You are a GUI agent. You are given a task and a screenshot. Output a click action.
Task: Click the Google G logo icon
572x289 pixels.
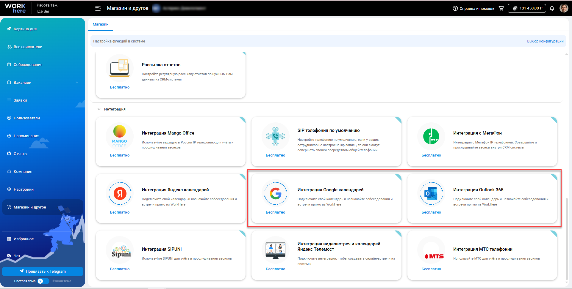point(276,193)
